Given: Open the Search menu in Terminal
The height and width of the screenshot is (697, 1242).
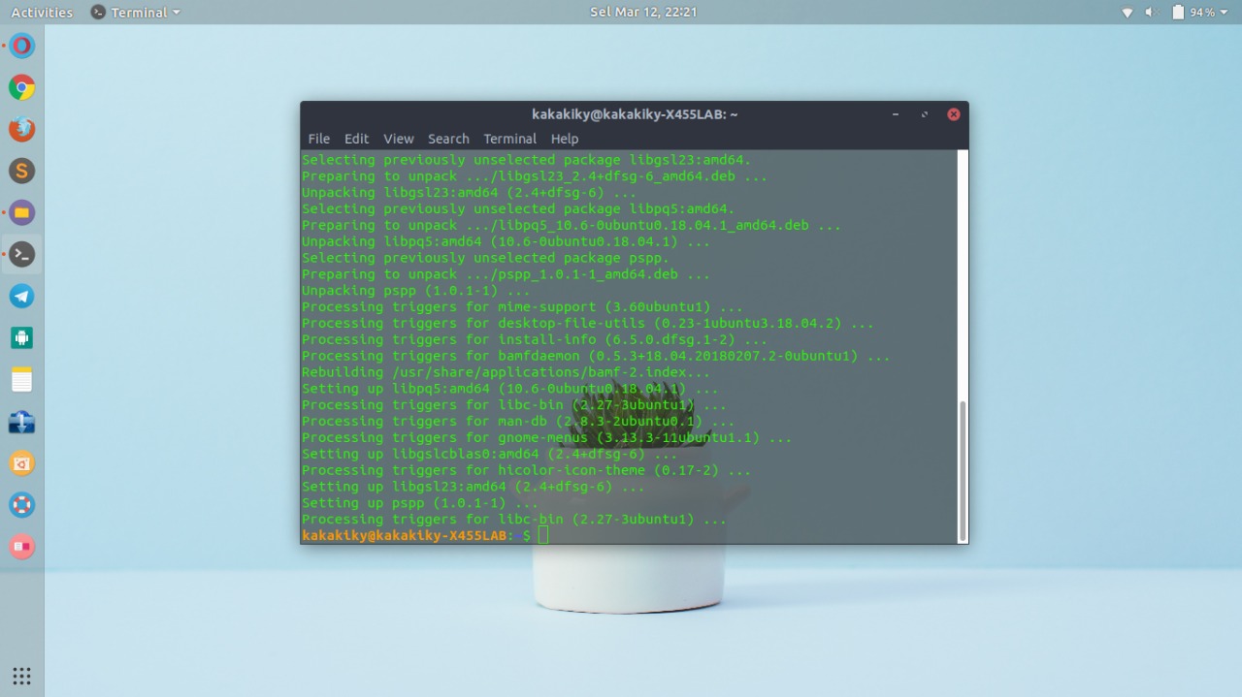Looking at the screenshot, I should point(448,138).
